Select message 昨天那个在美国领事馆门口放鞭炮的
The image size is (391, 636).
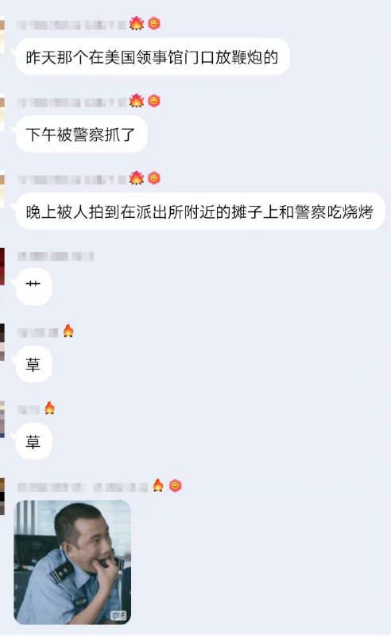152,56
